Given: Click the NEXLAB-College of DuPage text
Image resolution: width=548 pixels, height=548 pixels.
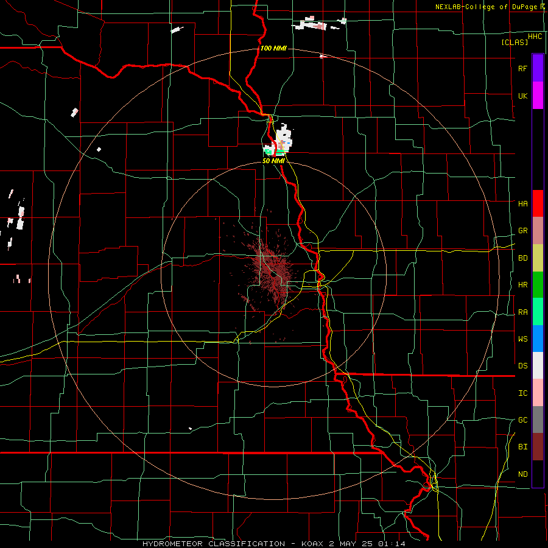Looking at the screenshot, I should tap(486, 7).
